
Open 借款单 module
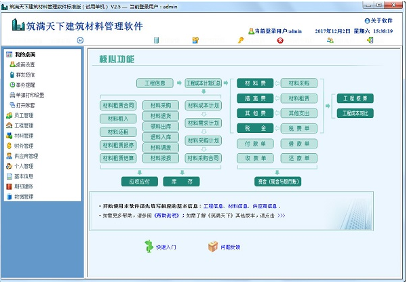coord(299,144)
